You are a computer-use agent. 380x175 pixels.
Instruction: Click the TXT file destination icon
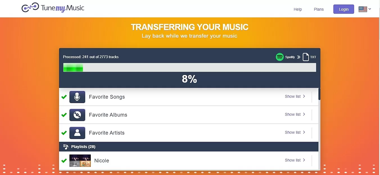306,57
